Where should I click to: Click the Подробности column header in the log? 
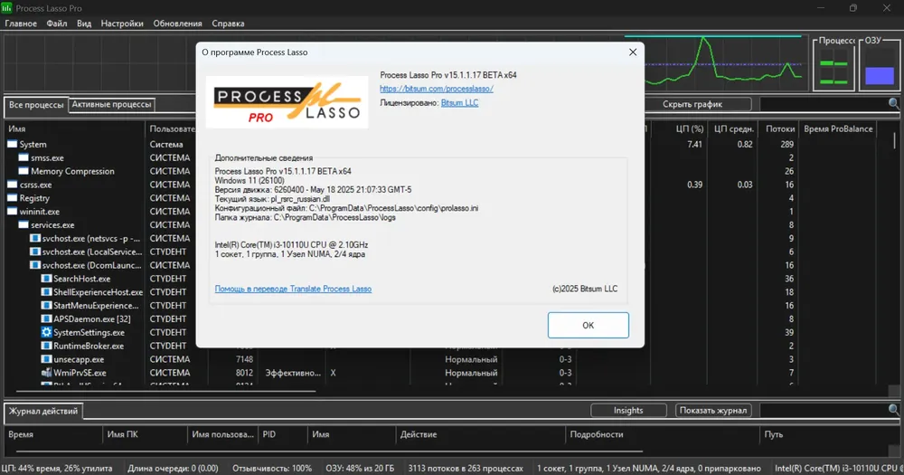[x=663, y=434]
